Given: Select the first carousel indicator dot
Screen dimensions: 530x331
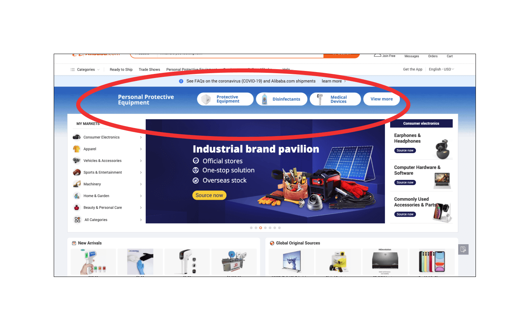Looking at the screenshot, I should pyautogui.click(x=251, y=228).
